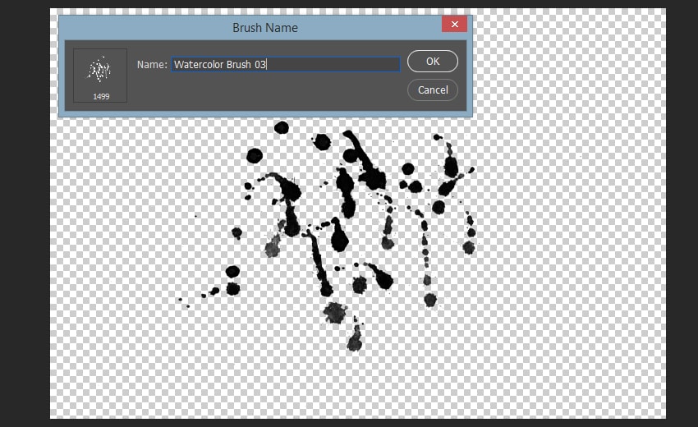This screenshot has height=427, width=698.
Task: Click the lowest ink drip of the splatter
Action: click(355, 342)
